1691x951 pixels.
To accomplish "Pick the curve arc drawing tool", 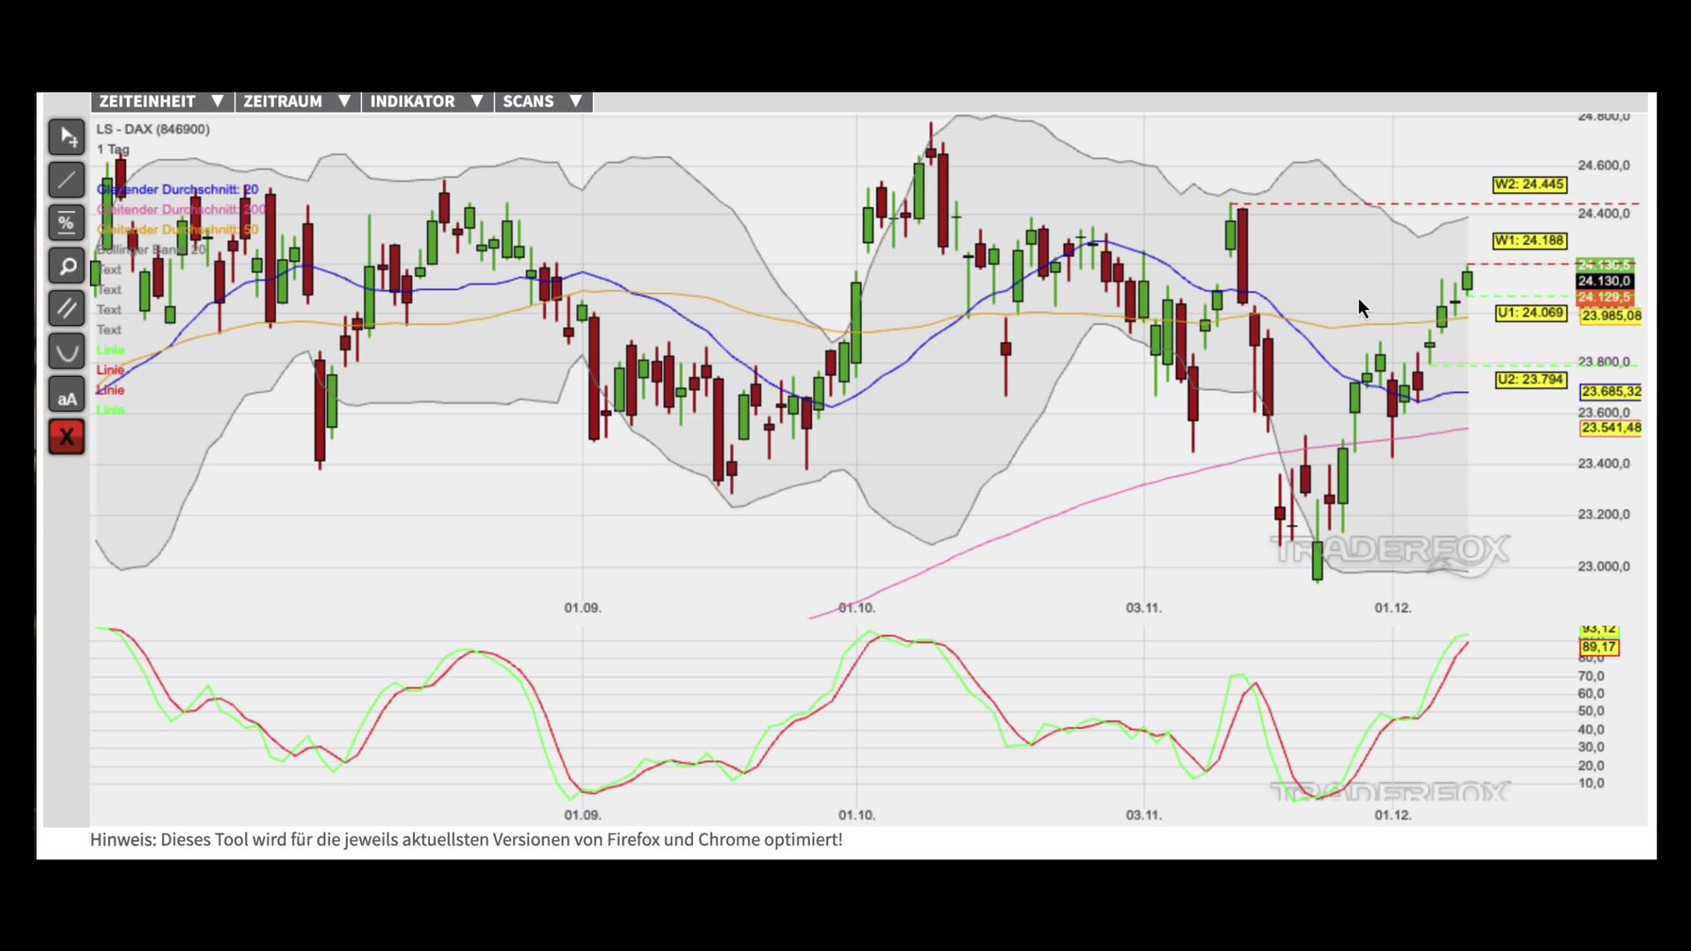I will pyautogui.click(x=66, y=352).
